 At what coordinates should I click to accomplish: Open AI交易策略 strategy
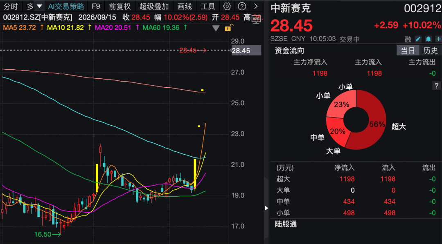(x=66, y=6)
